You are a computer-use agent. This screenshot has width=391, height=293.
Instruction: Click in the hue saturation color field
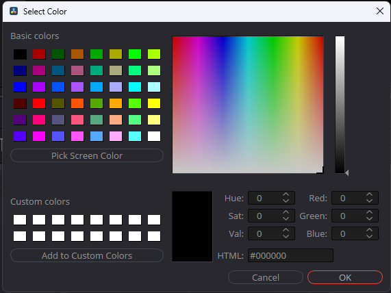click(x=248, y=105)
